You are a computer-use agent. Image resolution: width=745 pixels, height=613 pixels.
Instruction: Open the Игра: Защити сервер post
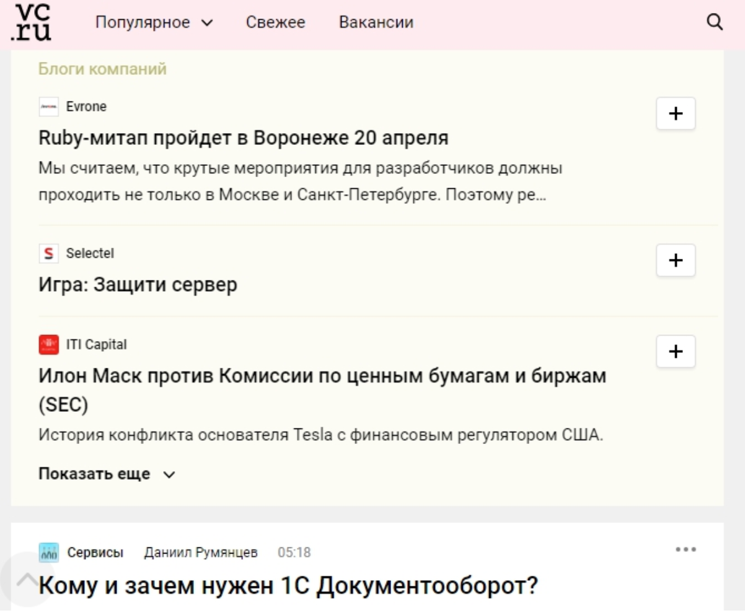138,285
